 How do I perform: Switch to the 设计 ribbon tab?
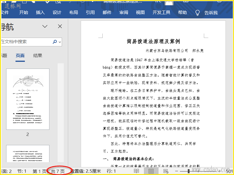click(x=57, y=12)
